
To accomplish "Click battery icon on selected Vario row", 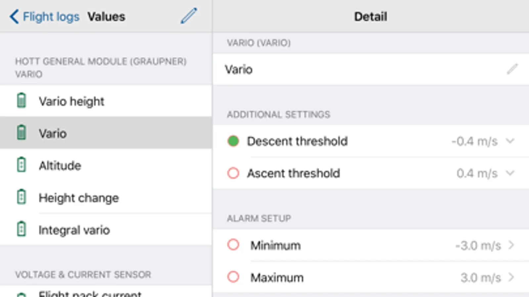I will (22, 133).
